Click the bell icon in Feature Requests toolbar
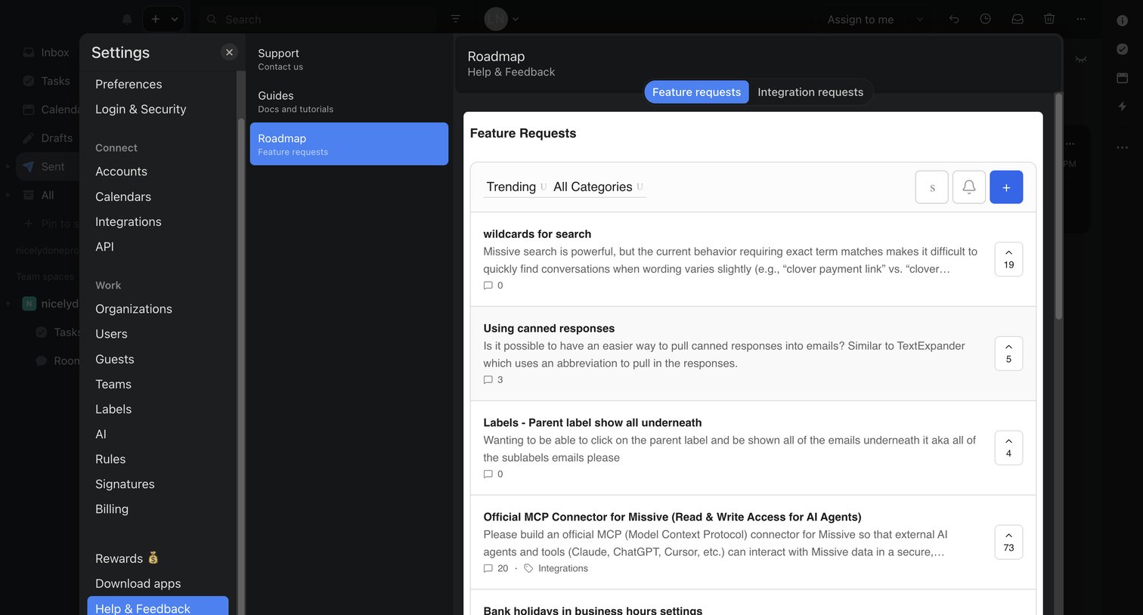Image resolution: width=1143 pixels, height=615 pixels. [x=968, y=187]
